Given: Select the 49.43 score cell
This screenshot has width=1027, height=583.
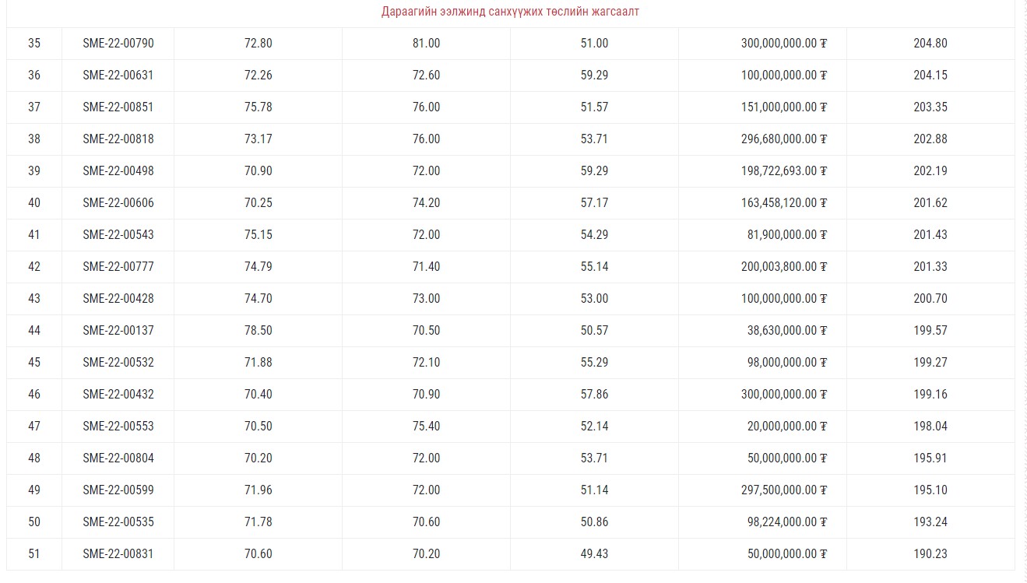Looking at the screenshot, I should (x=594, y=554).
